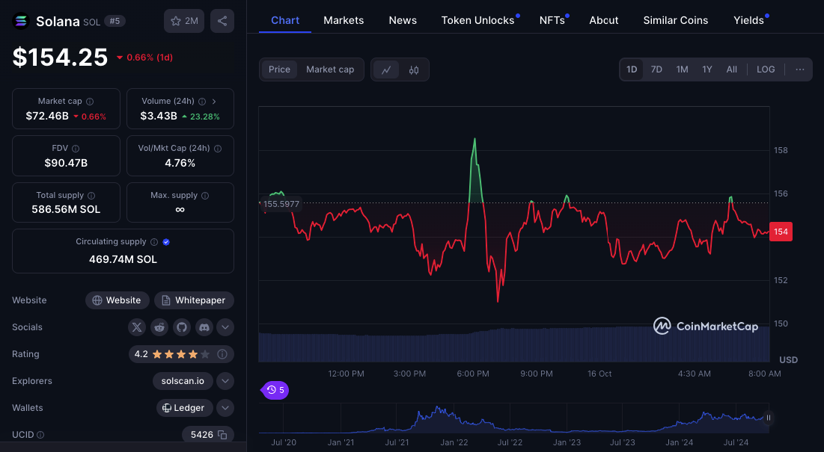Click the $72.46B market cap value
824x452 pixels.
47,116
